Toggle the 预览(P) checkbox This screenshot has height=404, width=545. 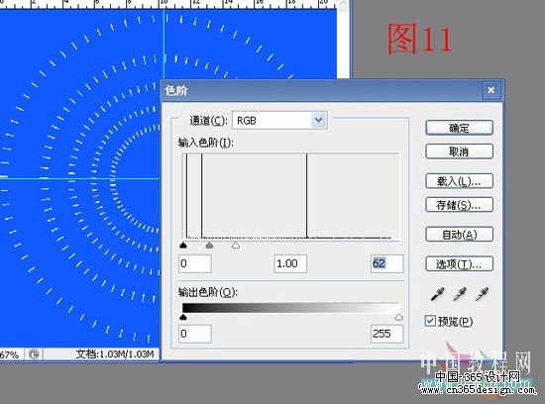pos(430,321)
